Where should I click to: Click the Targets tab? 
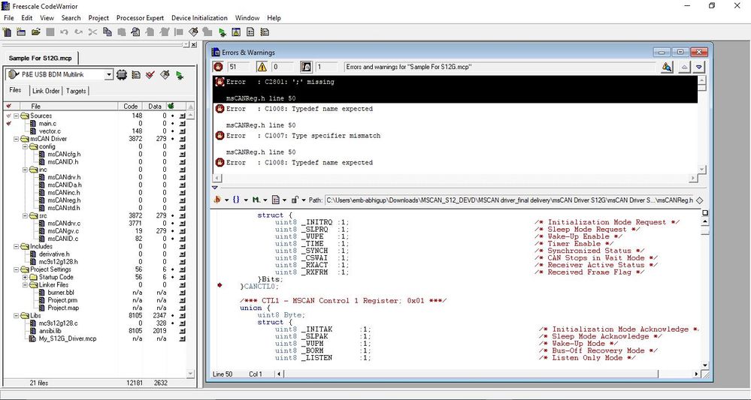coord(76,91)
